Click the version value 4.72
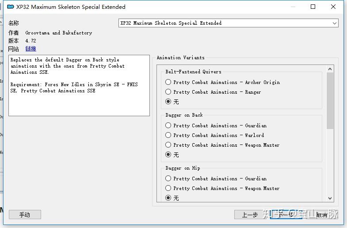This screenshot has width=347, height=228. coord(31,41)
